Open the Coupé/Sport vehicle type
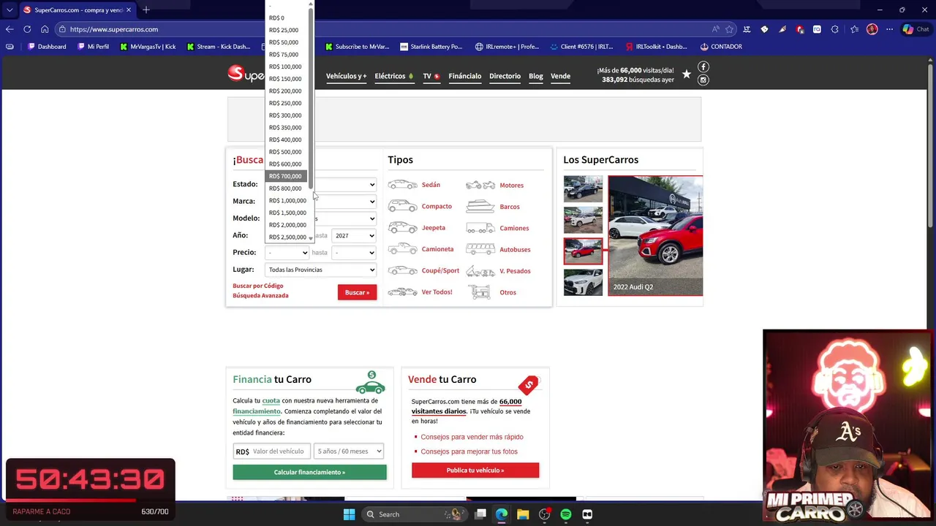936x526 pixels. tap(440, 270)
